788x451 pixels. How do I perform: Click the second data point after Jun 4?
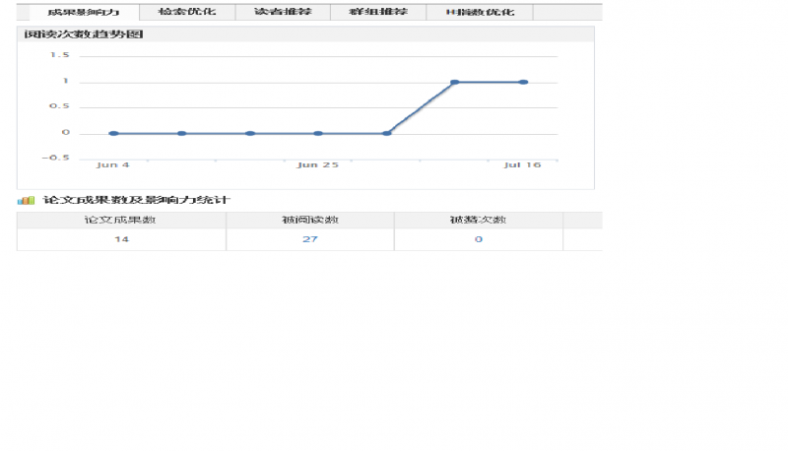(182, 134)
